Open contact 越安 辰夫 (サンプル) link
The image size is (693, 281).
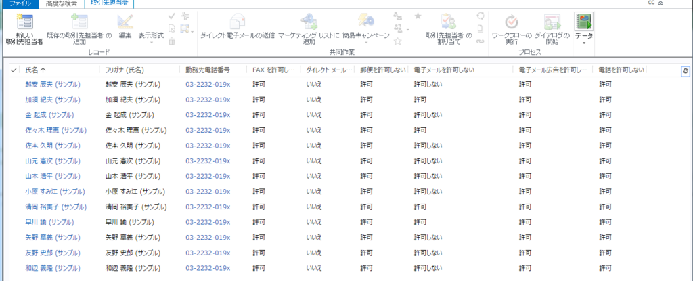click(x=53, y=84)
